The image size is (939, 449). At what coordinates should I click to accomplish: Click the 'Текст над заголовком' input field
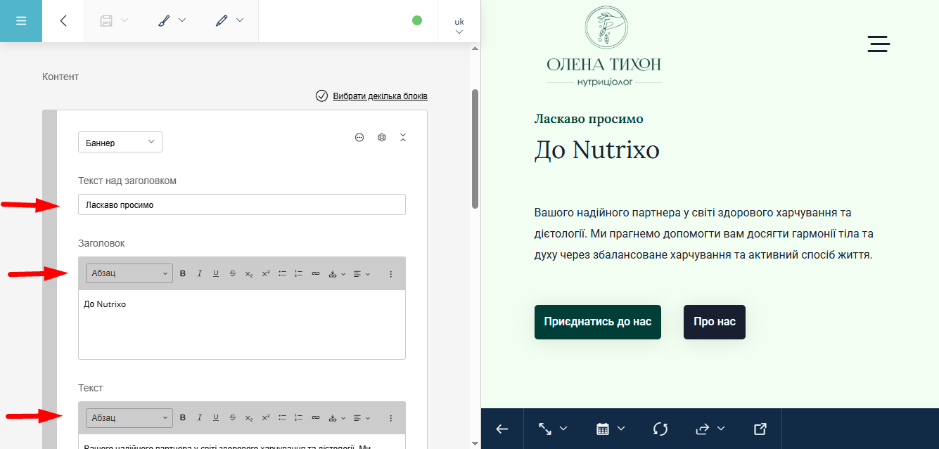(x=242, y=204)
